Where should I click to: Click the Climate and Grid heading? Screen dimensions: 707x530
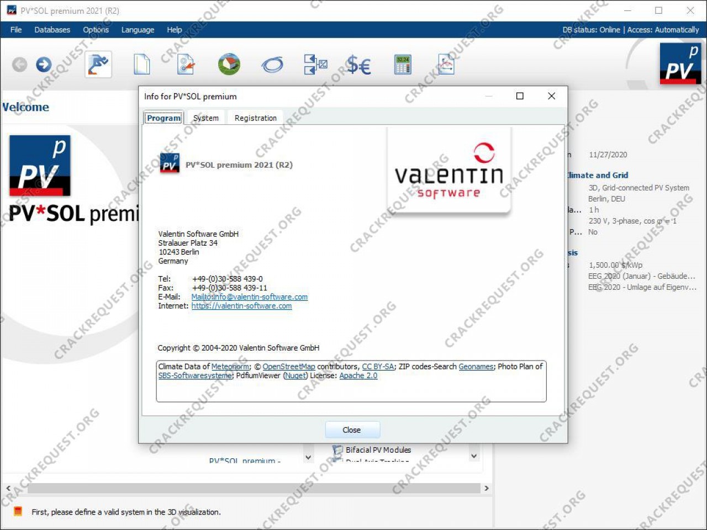coord(598,175)
